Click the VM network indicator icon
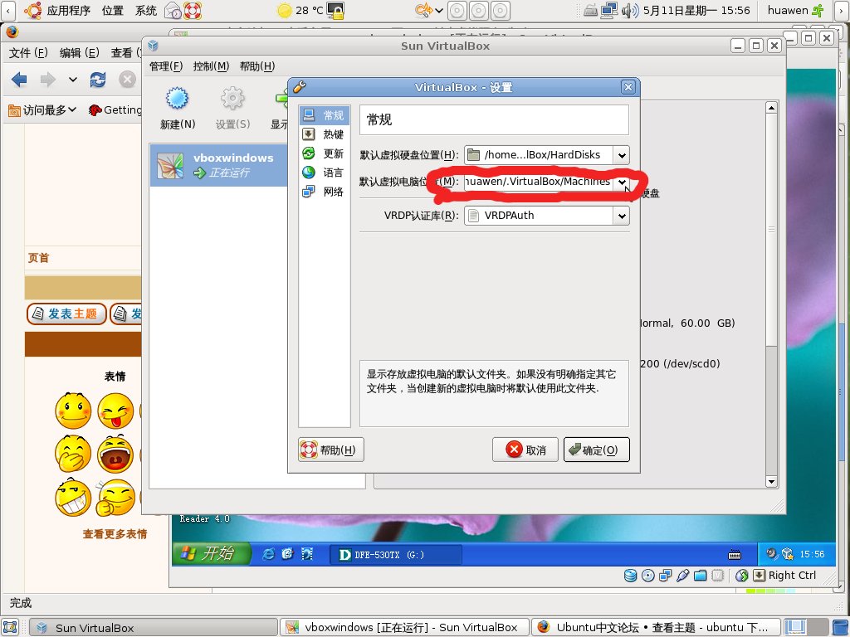Image resolution: width=850 pixels, height=637 pixels. tap(665, 576)
